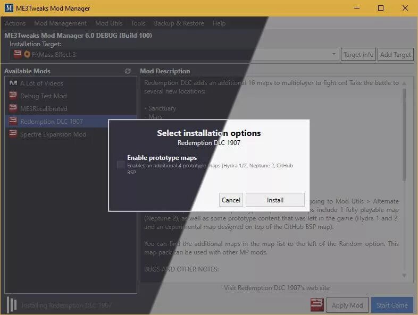The height and width of the screenshot is (315, 418).
Task: Select Debug Test Mod in list
Action: point(71,96)
